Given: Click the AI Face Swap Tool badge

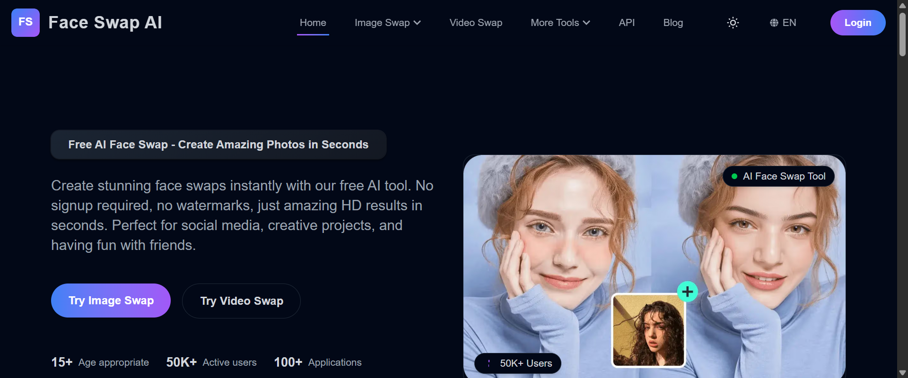Looking at the screenshot, I should coord(778,176).
